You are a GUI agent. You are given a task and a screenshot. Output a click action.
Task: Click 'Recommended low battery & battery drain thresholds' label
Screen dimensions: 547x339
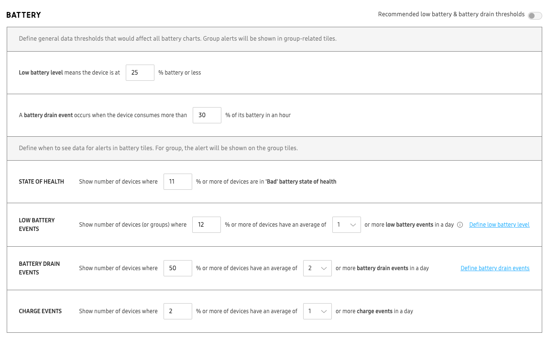pos(451,14)
